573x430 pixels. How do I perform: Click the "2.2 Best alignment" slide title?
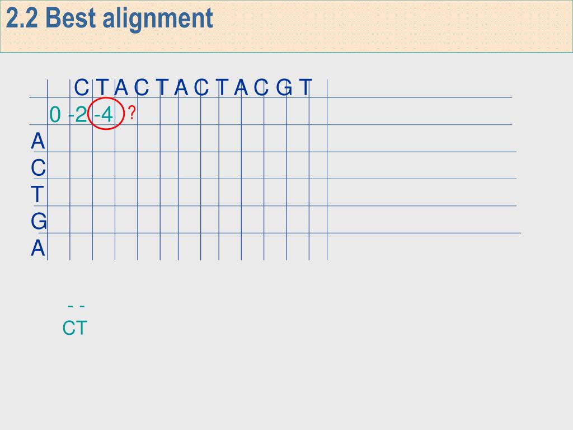coord(109,18)
